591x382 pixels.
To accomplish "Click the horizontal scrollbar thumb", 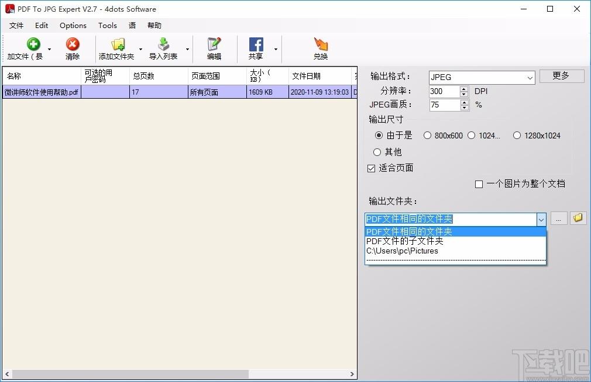I will [x=130, y=374].
